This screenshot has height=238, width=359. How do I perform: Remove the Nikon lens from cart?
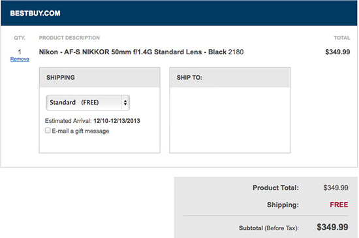(20, 59)
